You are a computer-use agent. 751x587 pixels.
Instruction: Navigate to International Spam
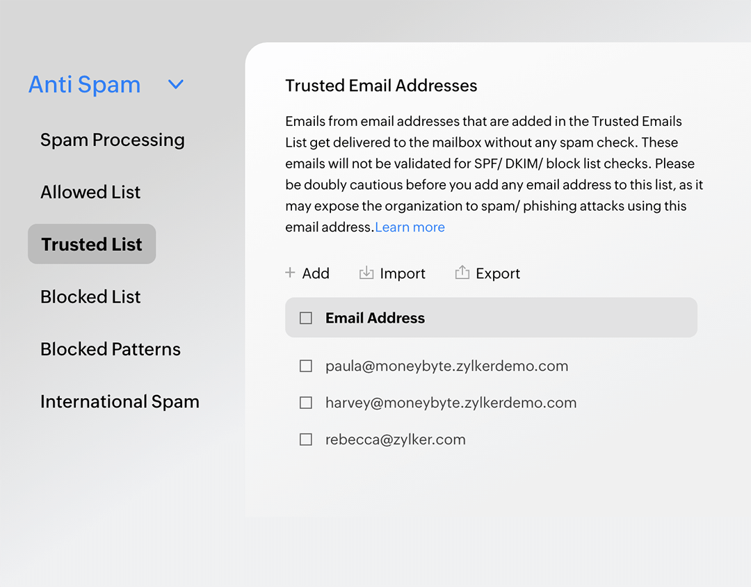click(x=120, y=401)
